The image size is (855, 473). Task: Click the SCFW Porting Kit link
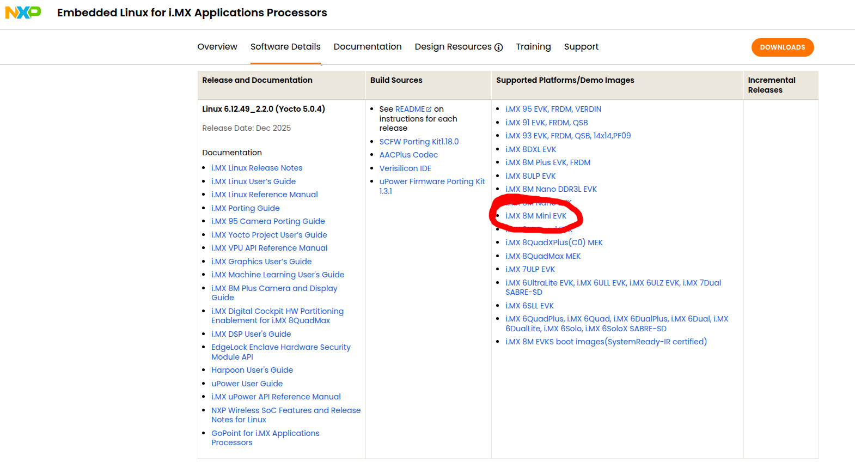coord(418,142)
